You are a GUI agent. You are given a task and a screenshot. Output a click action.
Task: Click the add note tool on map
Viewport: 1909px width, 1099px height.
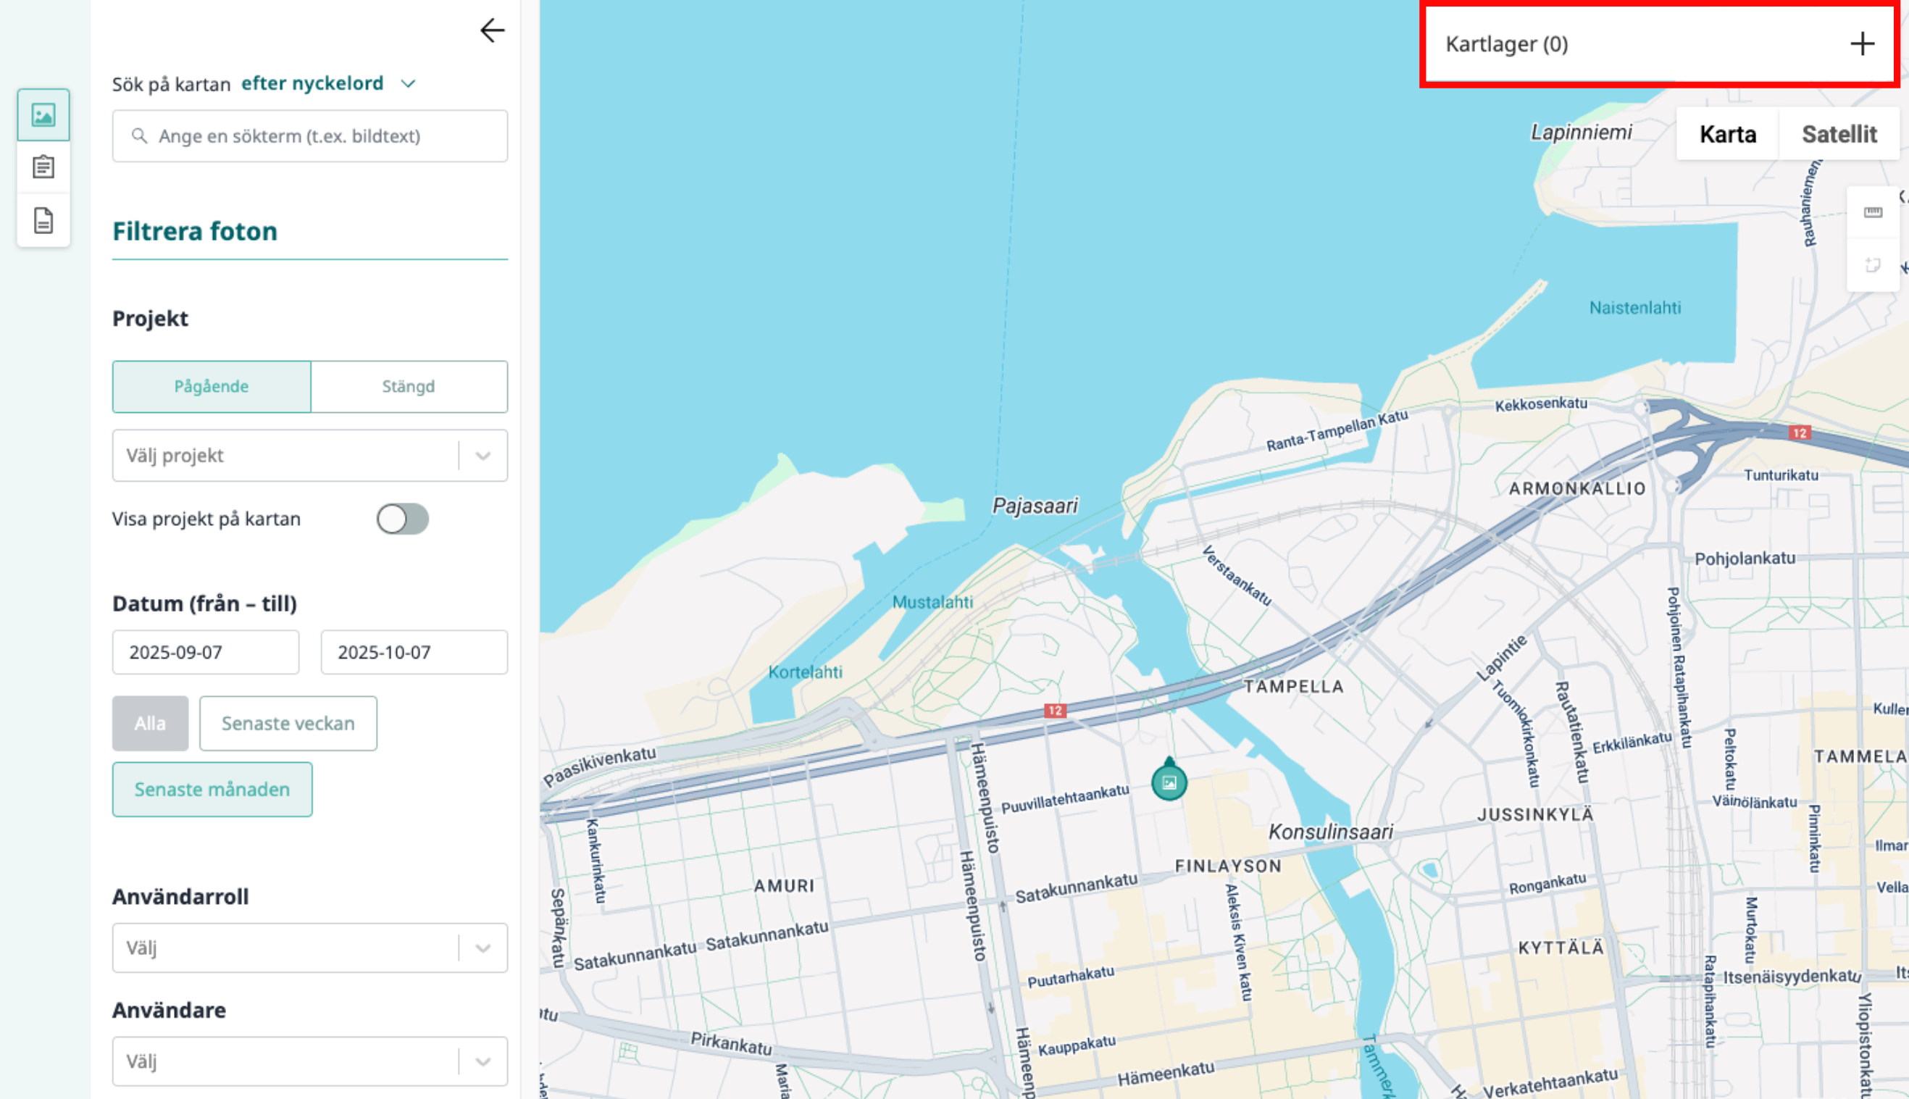coord(1872,265)
